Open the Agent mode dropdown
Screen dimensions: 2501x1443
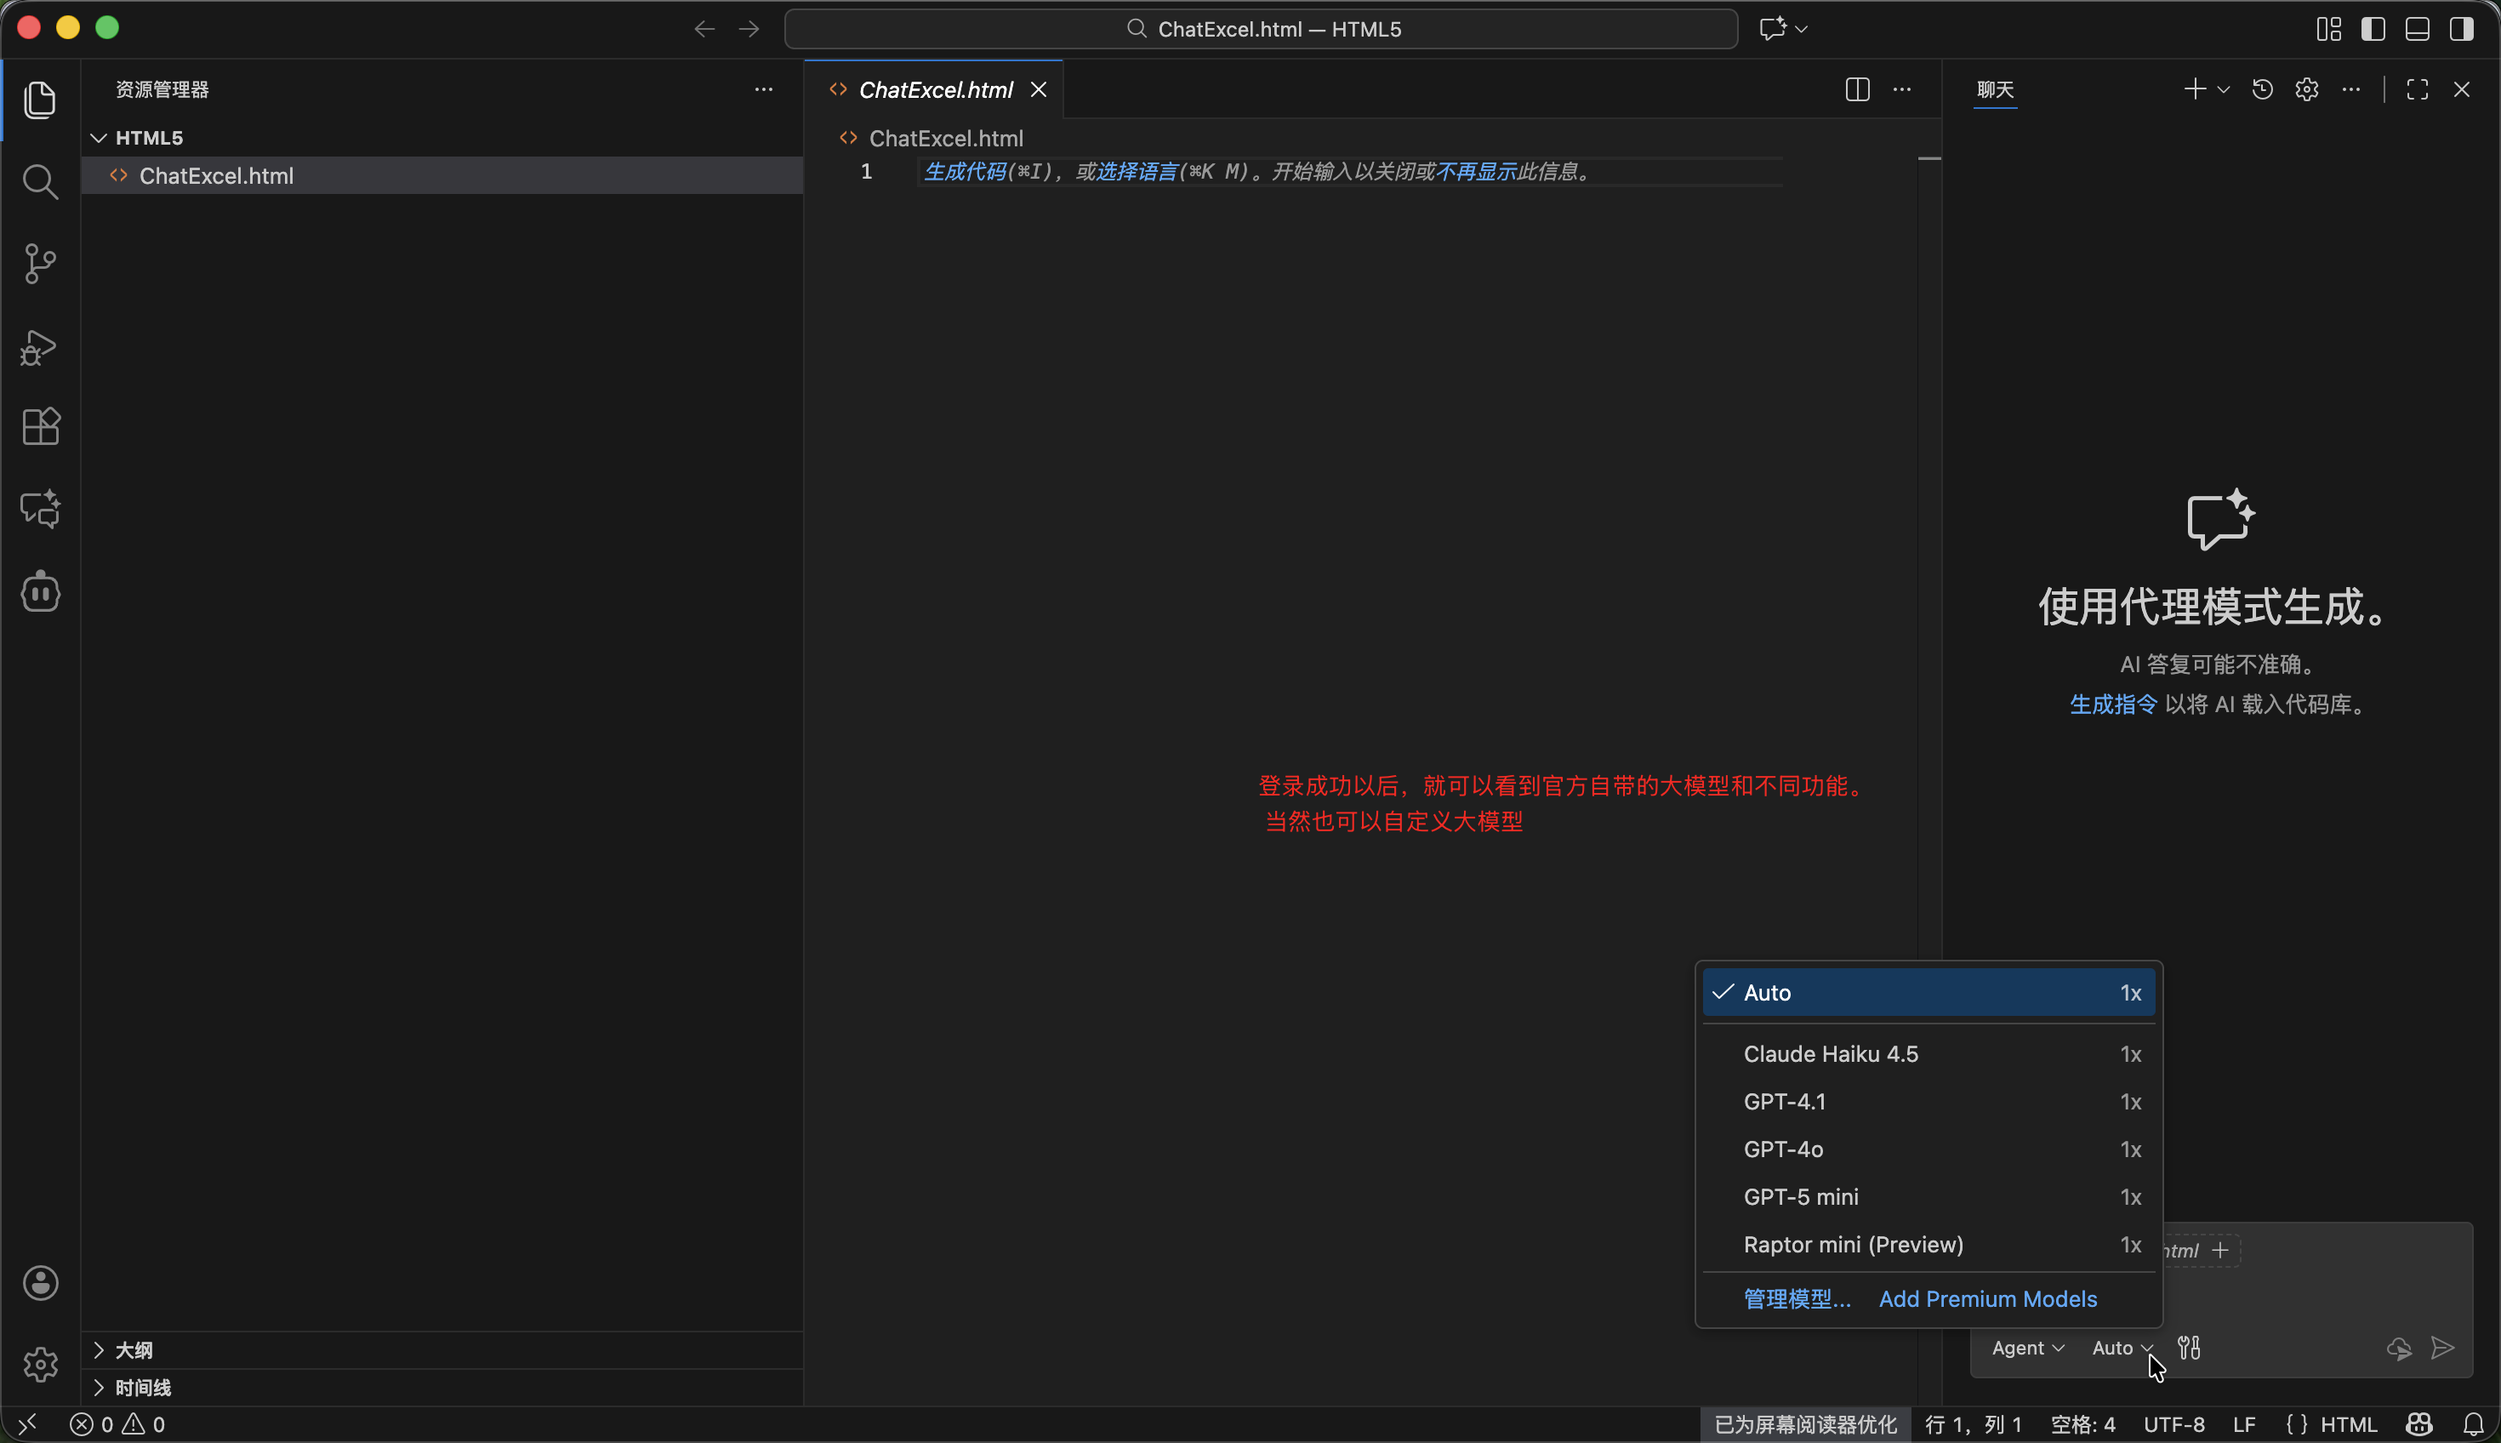tap(2027, 1348)
